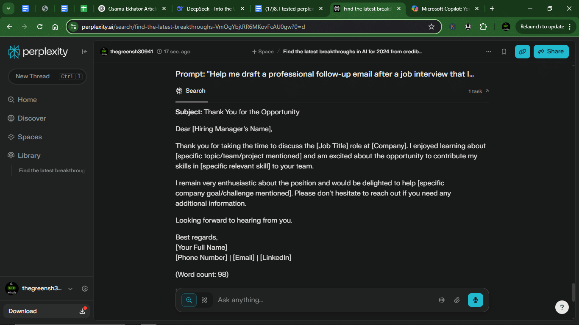Toggle the Search mode in input box
This screenshot has height=325, width=579.
pyautogui.click(x=189, y=300)
